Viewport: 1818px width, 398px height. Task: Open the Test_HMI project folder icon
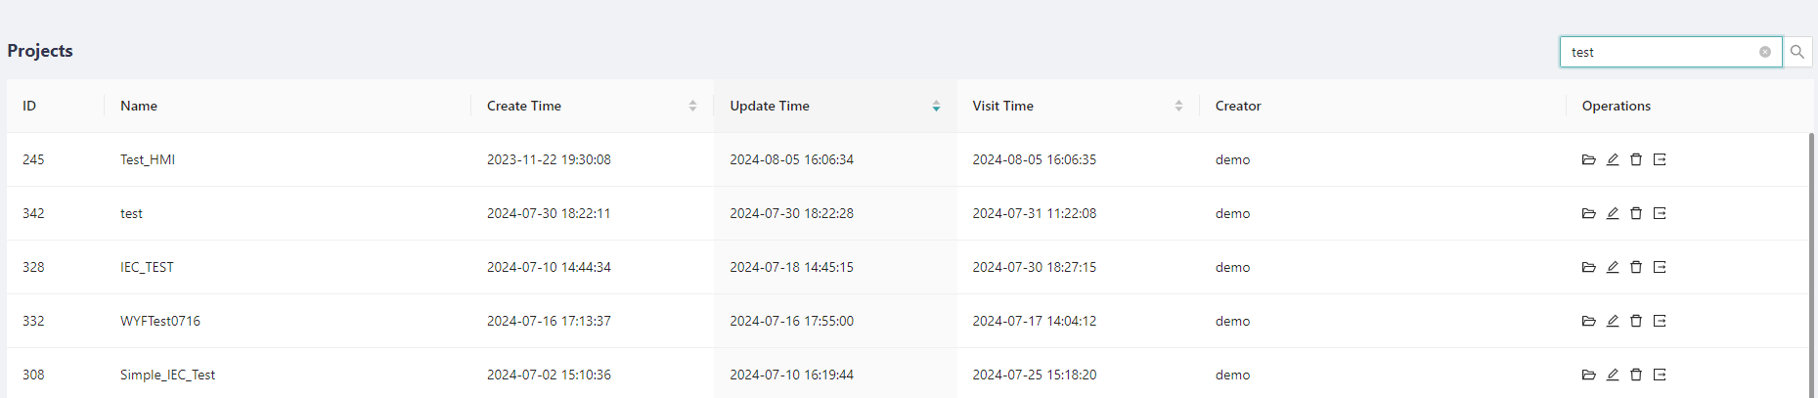(x=1588, y=159)
